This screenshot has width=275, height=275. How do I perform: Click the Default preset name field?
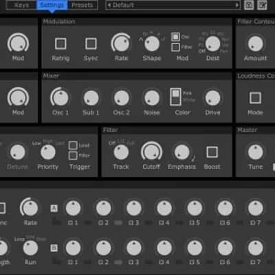click(x=173, y=5)
